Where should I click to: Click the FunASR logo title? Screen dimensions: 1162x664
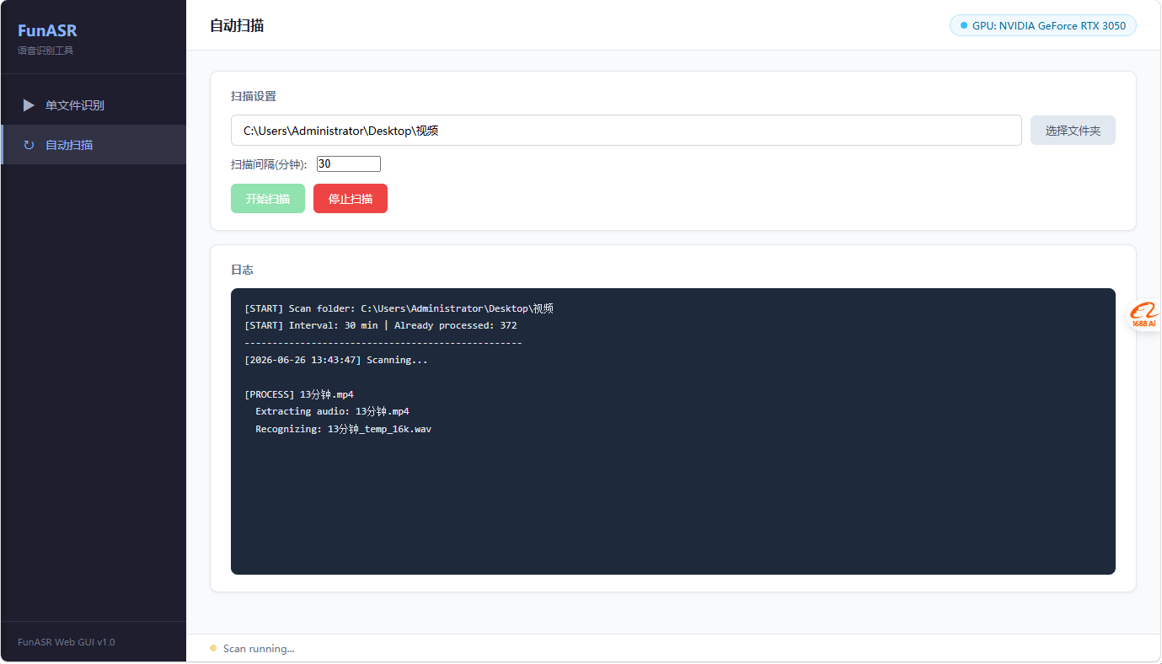[47, 31]
